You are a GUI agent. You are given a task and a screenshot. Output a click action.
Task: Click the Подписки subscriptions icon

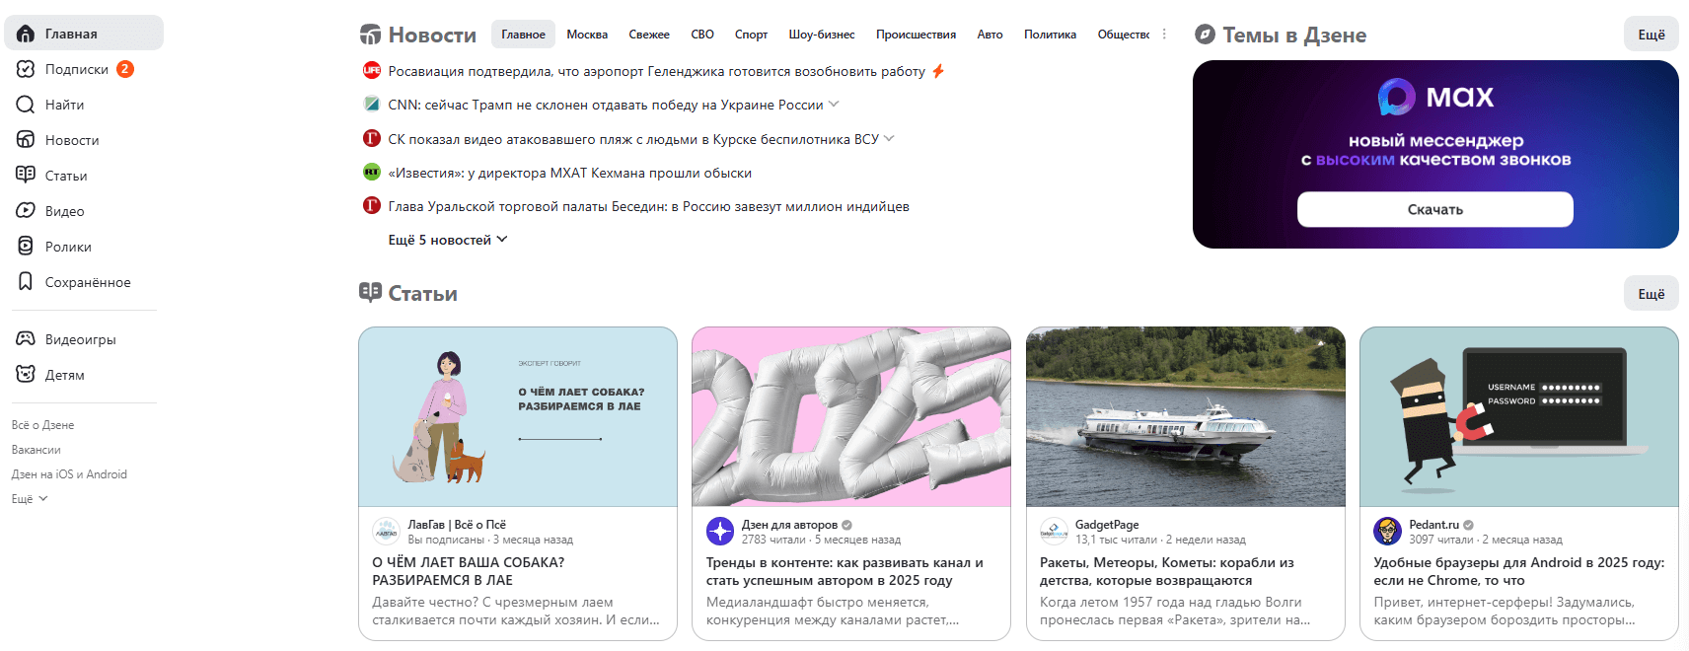pyautogui.click(x=26, y=69)
